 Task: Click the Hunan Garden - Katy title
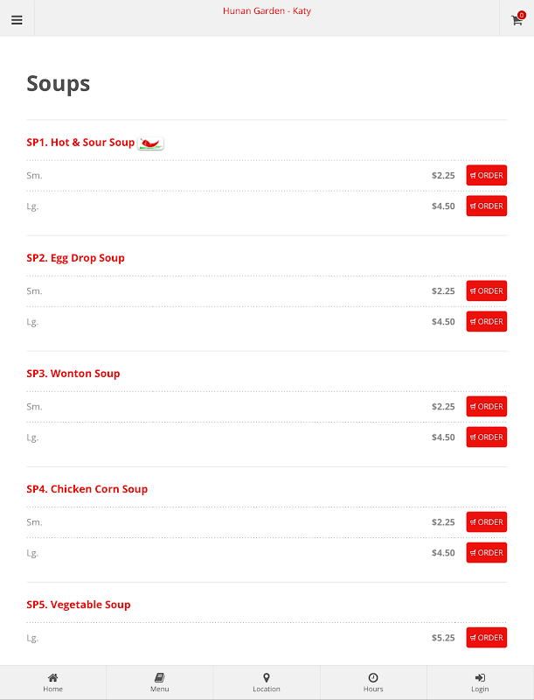267,10
